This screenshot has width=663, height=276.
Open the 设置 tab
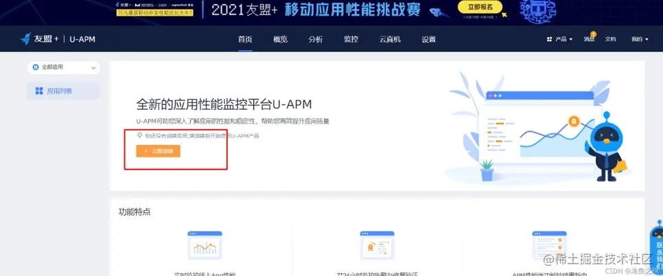428,39
